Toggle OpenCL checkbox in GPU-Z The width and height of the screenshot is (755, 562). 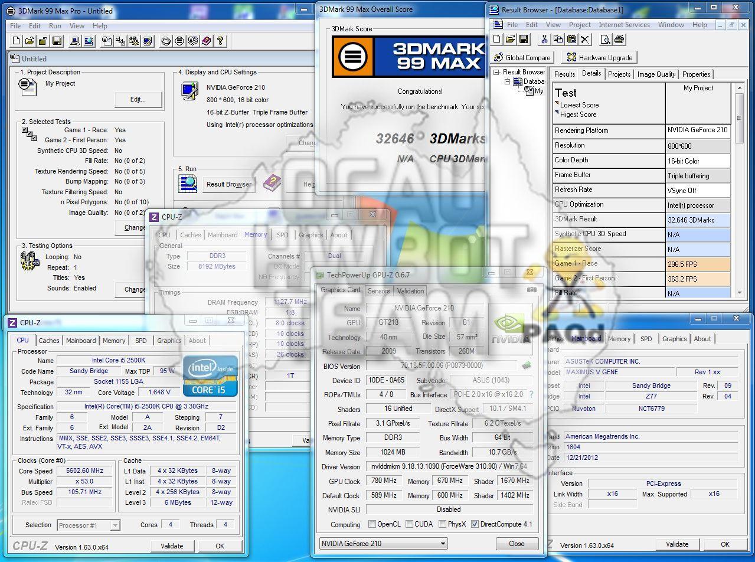point(372,524)
